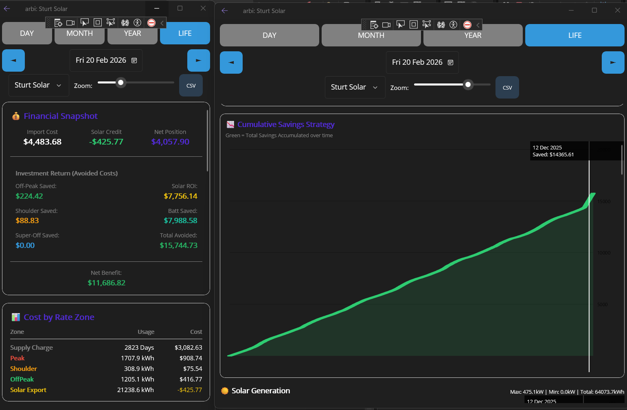This screenshot has height=410, width=627.
Task: Switch to MONTH tab in Cumulative Savings window
Action: point(371,35)
